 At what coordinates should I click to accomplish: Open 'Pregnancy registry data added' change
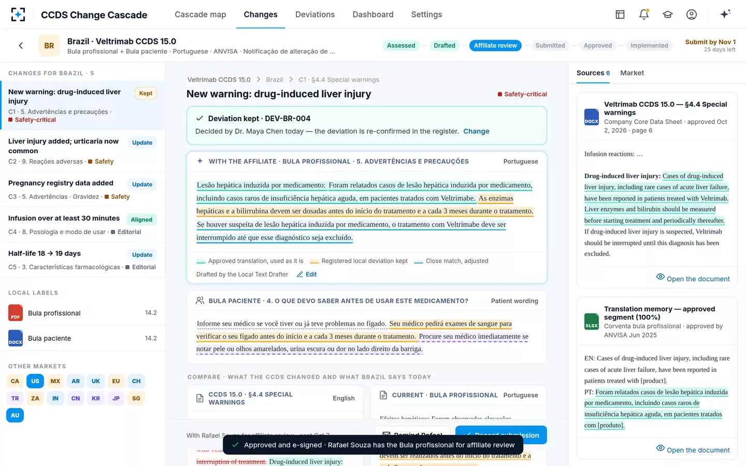point(83,190)
